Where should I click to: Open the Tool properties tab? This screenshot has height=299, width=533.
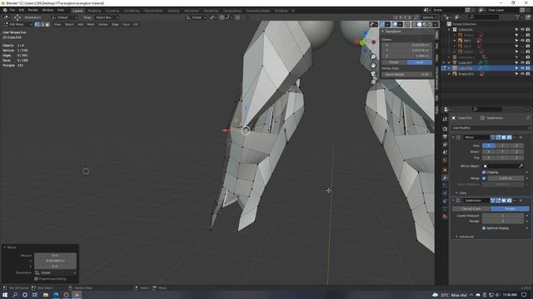[x=445, y=120]
